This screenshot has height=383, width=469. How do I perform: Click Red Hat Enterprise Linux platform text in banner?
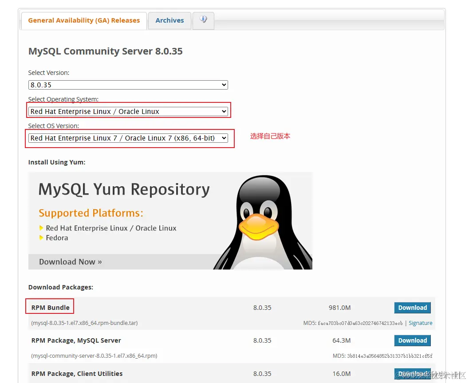coord(111,228)
